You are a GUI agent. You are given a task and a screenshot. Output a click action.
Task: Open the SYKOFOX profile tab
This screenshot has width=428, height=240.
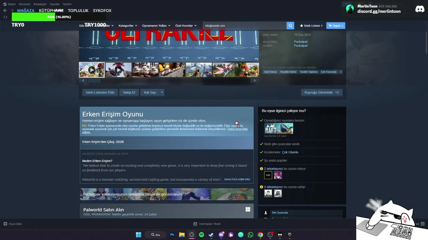102,11
